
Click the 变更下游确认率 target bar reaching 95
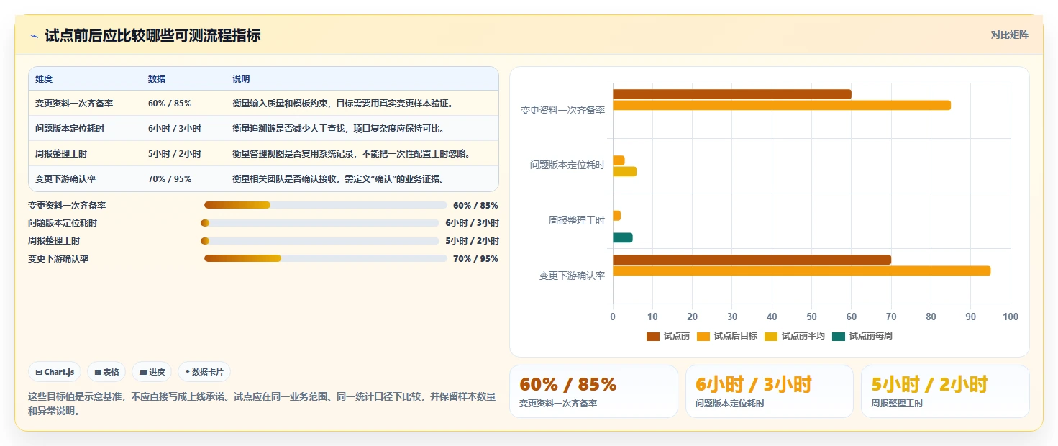pyautogui.click(x=801, y=270)
